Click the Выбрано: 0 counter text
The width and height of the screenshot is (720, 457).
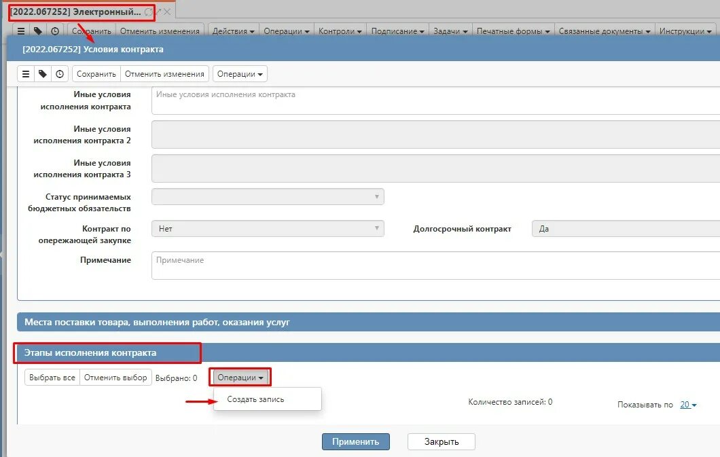(x=177, y=378)
